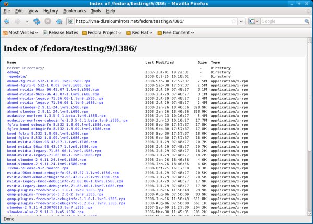
Task: Open the View menu
Action: coord(33,11)
